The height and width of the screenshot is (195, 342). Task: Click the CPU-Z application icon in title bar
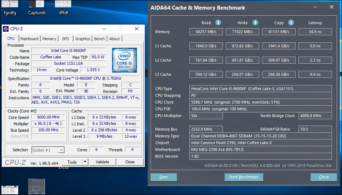6,29
